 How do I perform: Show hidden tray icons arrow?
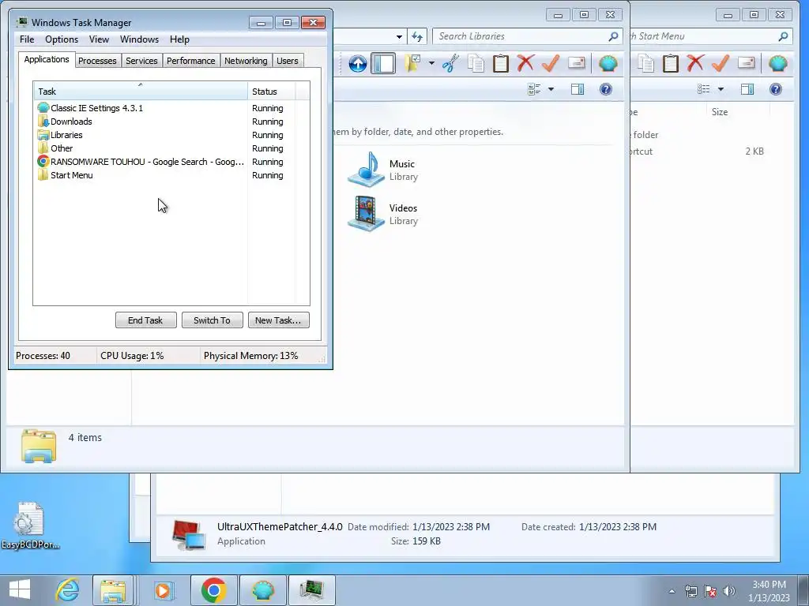[x=672, y=591]
